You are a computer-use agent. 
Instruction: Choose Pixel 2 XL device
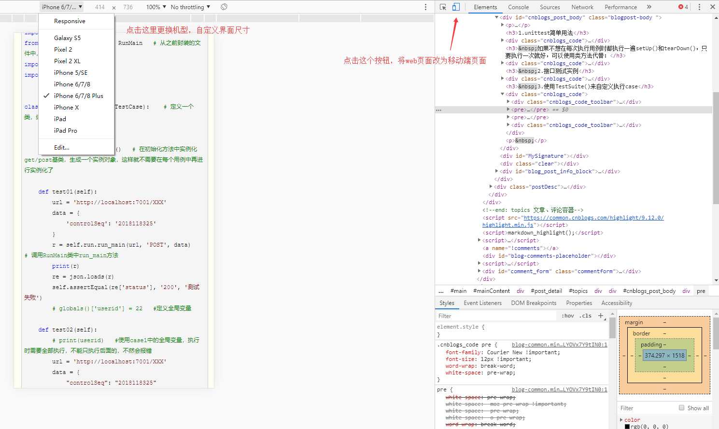pos(76,61)
